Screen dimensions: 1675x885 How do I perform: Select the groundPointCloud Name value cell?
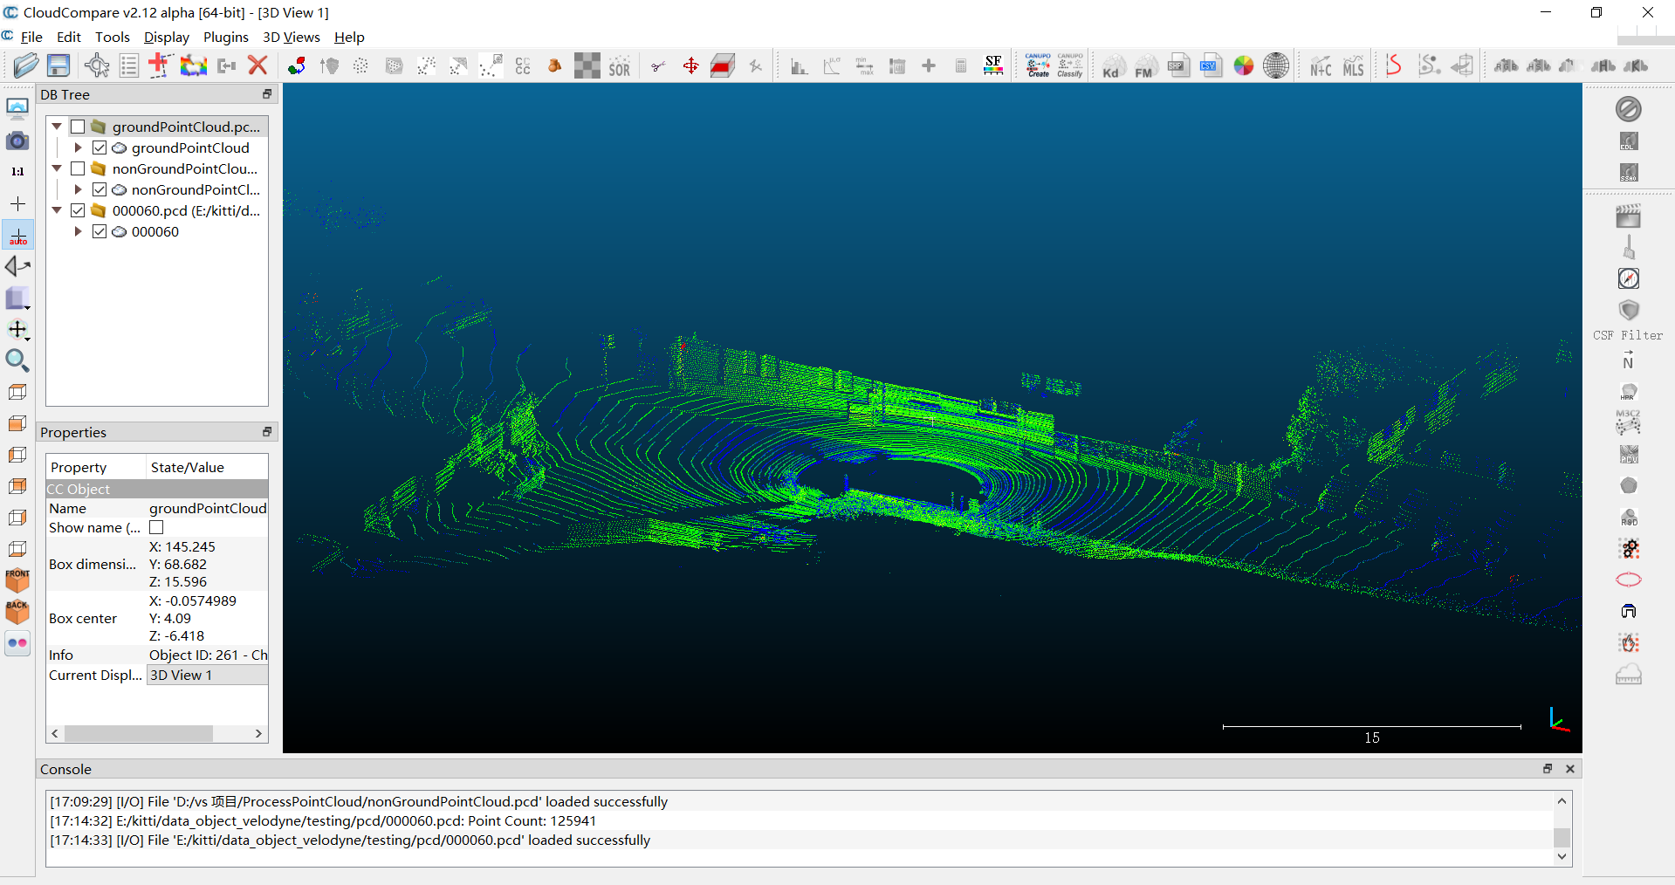pos(208,508)
